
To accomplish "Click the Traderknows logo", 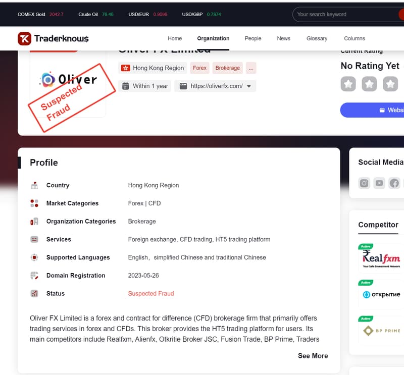I will [53, 38].
